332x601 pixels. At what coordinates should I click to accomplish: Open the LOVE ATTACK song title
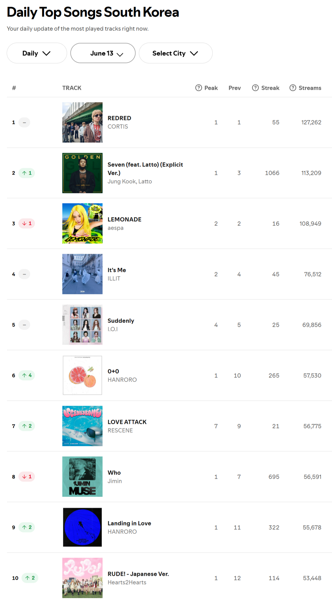pos(127,422)
